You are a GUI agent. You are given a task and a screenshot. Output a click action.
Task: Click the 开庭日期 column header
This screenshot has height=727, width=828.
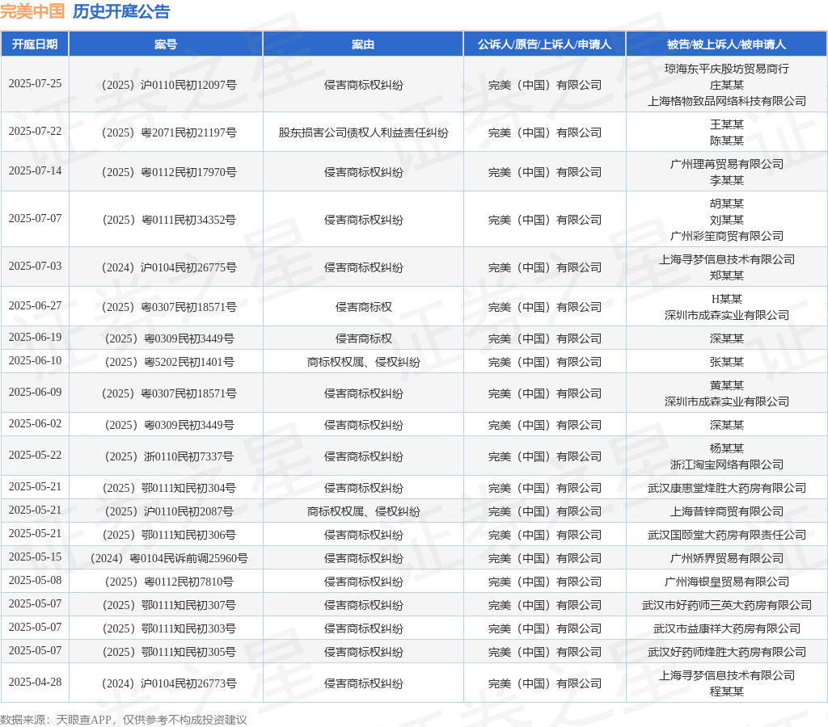[35, 44]
